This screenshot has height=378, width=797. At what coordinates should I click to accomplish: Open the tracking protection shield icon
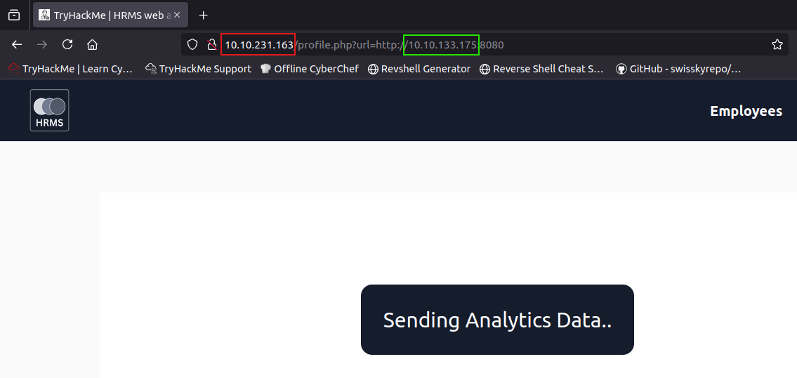tap(192, 45)
